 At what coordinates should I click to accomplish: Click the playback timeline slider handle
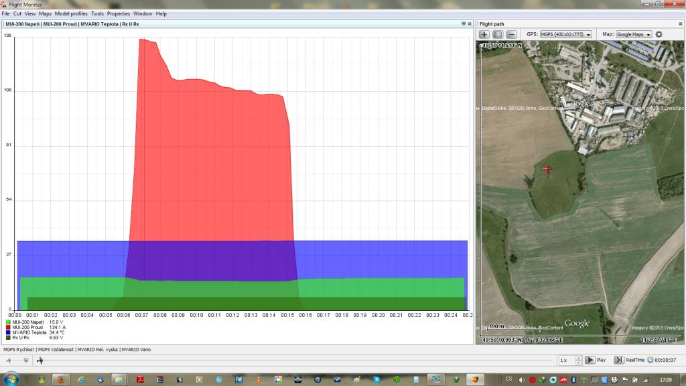point(40,361)
